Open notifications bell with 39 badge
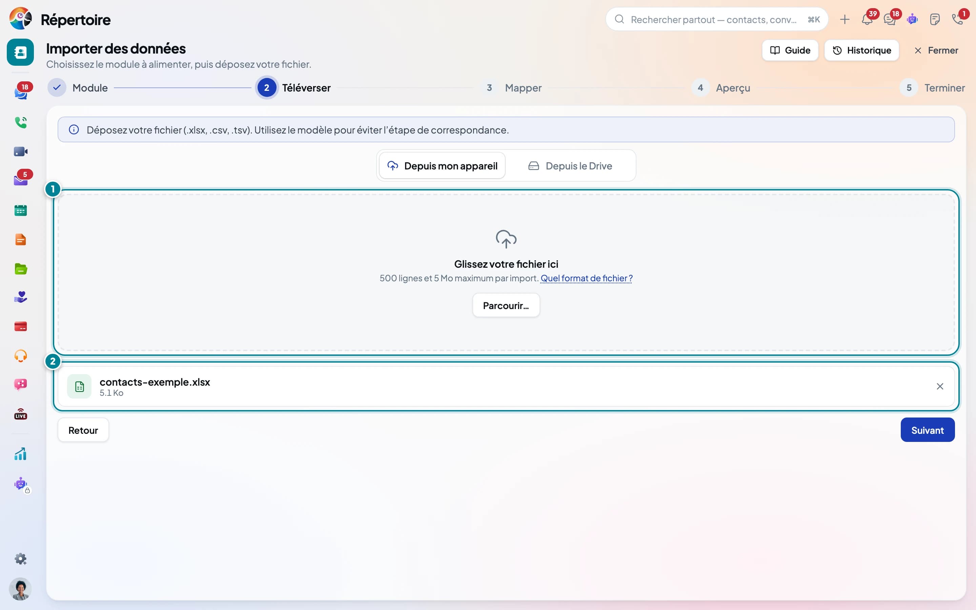The image size is (976, 610). coord(868,19)
